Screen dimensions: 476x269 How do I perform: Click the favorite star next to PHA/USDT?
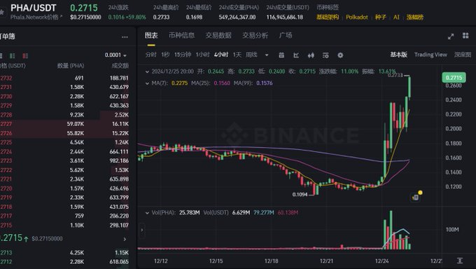[1, 13]
